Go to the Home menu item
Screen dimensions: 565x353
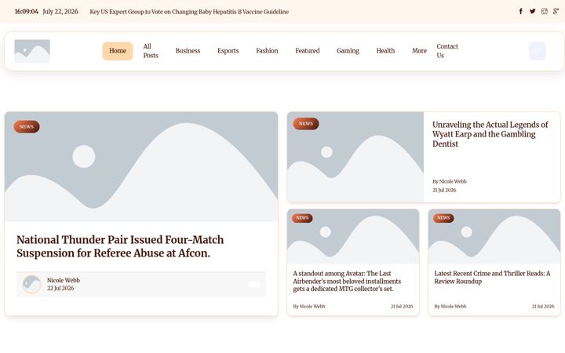[118, 51]
